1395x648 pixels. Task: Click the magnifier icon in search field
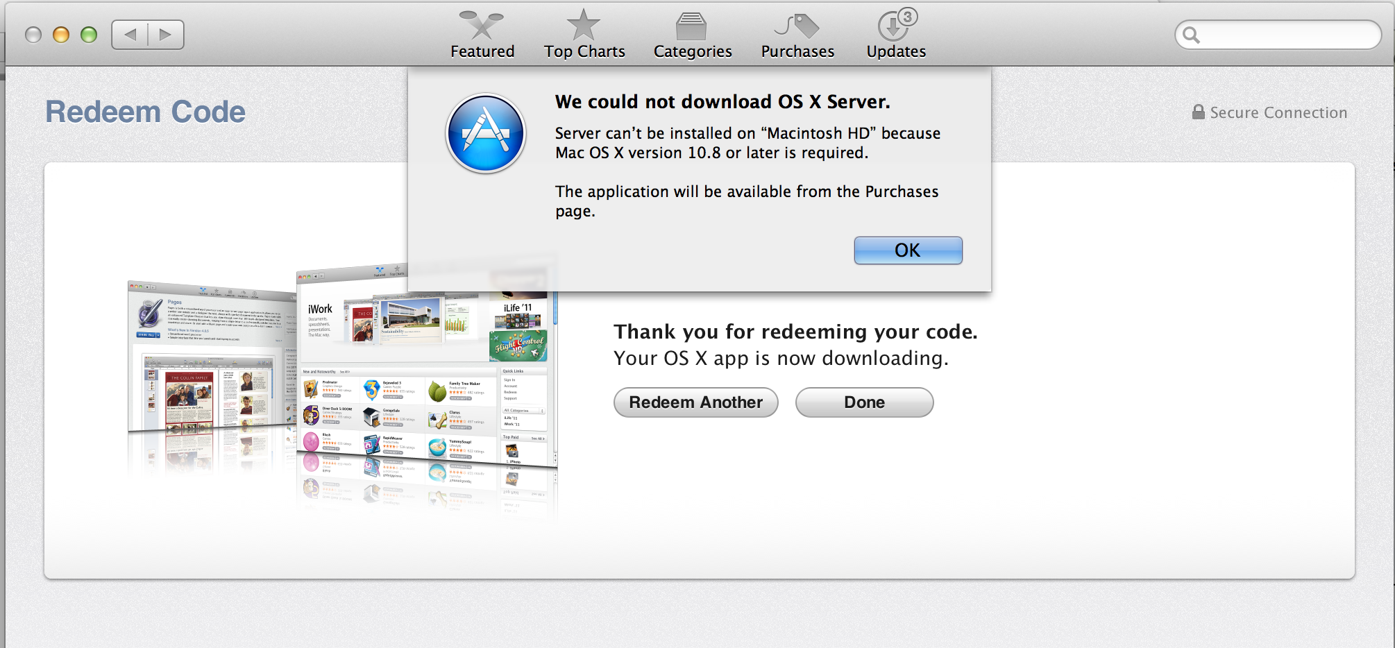1192,35
